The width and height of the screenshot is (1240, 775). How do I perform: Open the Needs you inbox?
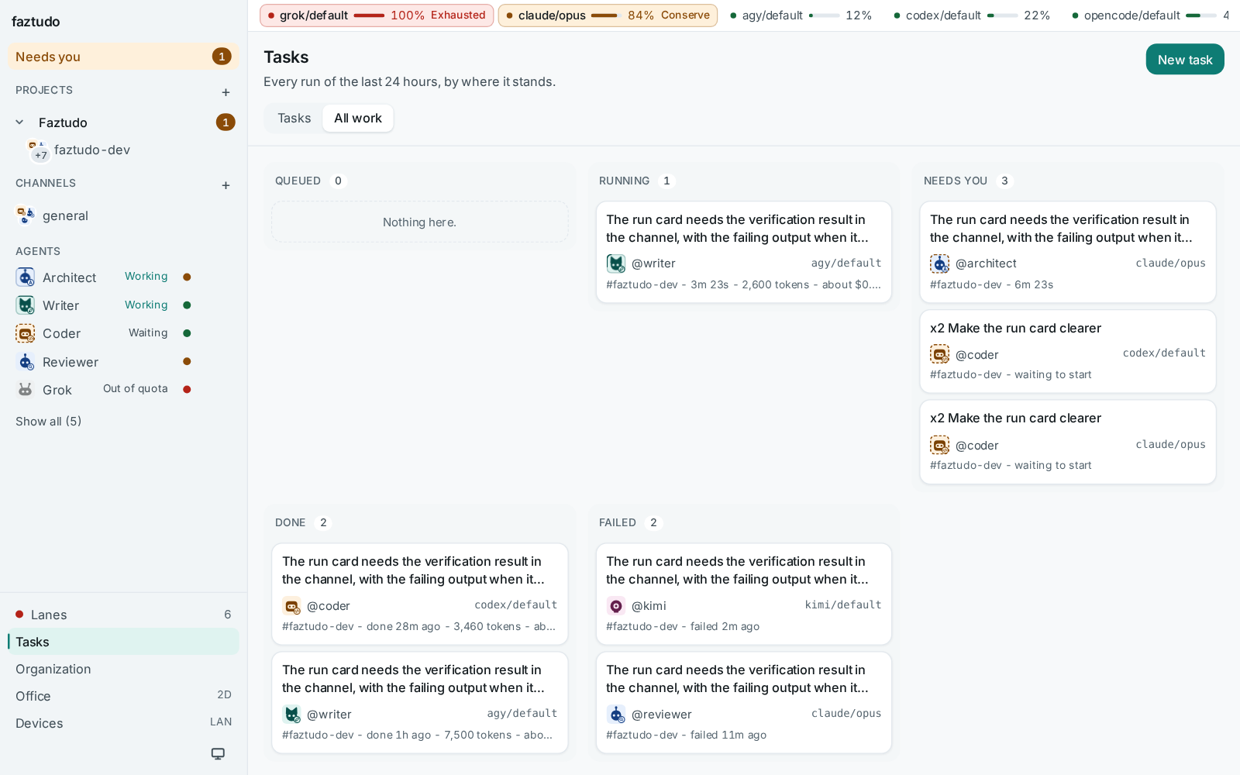point(123,57)
